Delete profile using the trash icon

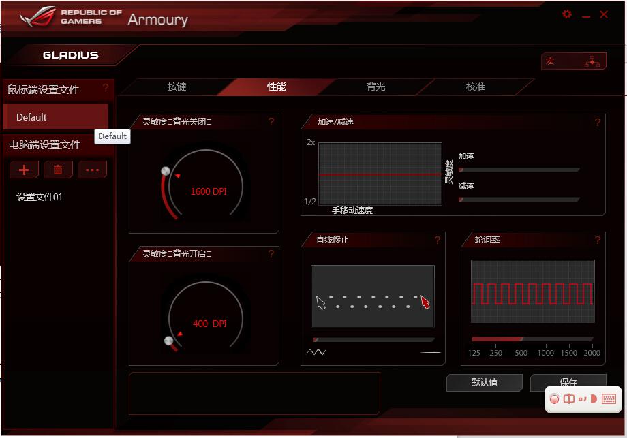tap(58, 170)
